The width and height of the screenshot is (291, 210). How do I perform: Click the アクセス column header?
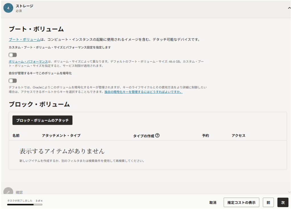click(238, 136)
